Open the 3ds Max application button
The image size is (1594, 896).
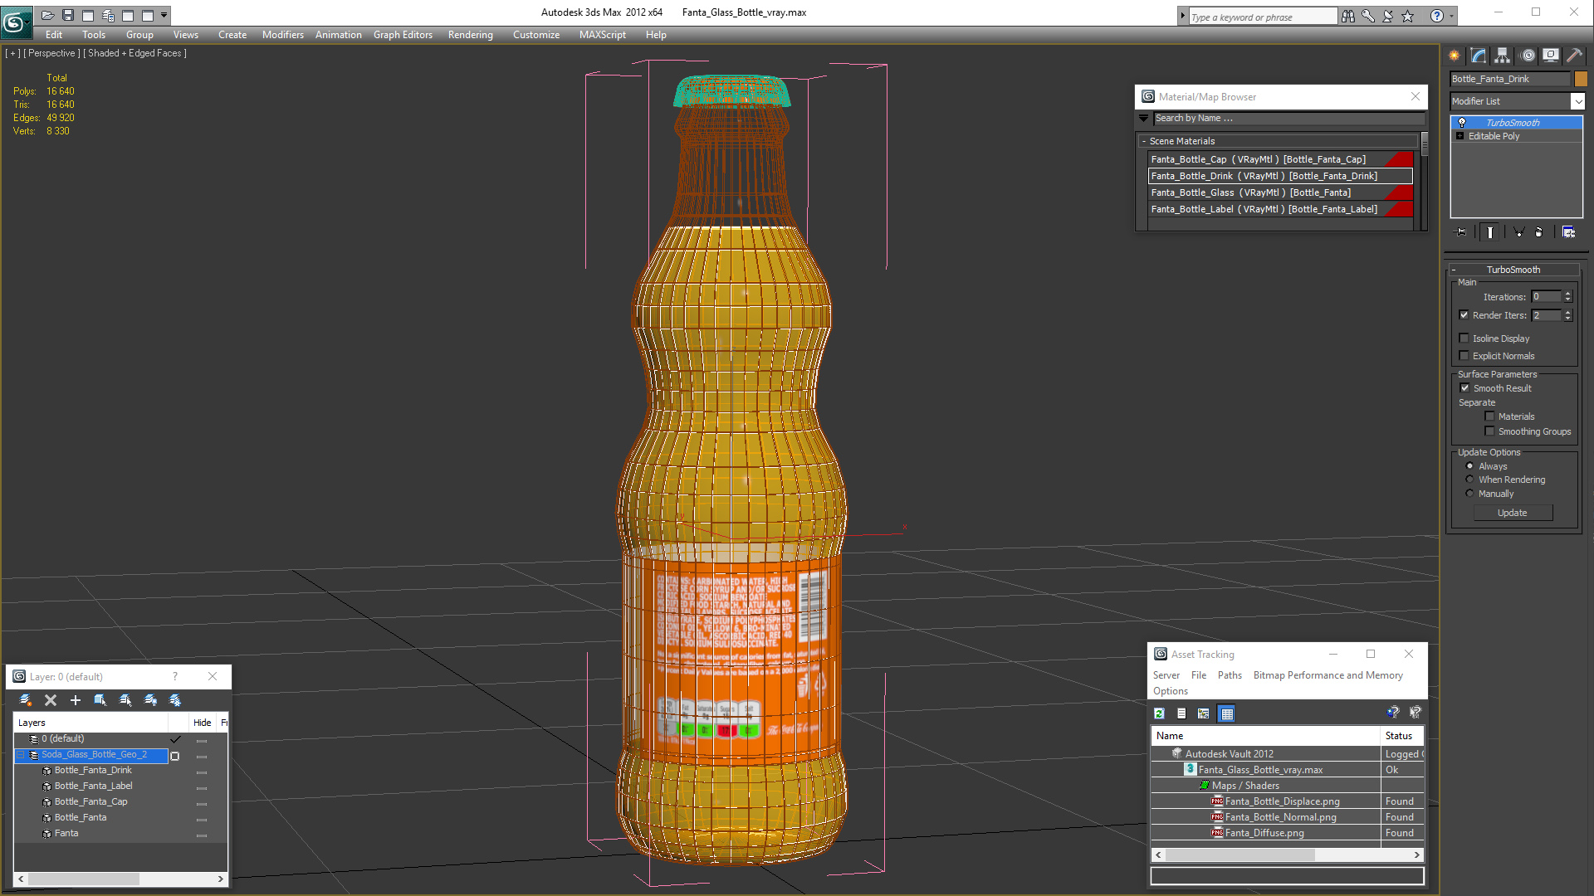[15, 22]
